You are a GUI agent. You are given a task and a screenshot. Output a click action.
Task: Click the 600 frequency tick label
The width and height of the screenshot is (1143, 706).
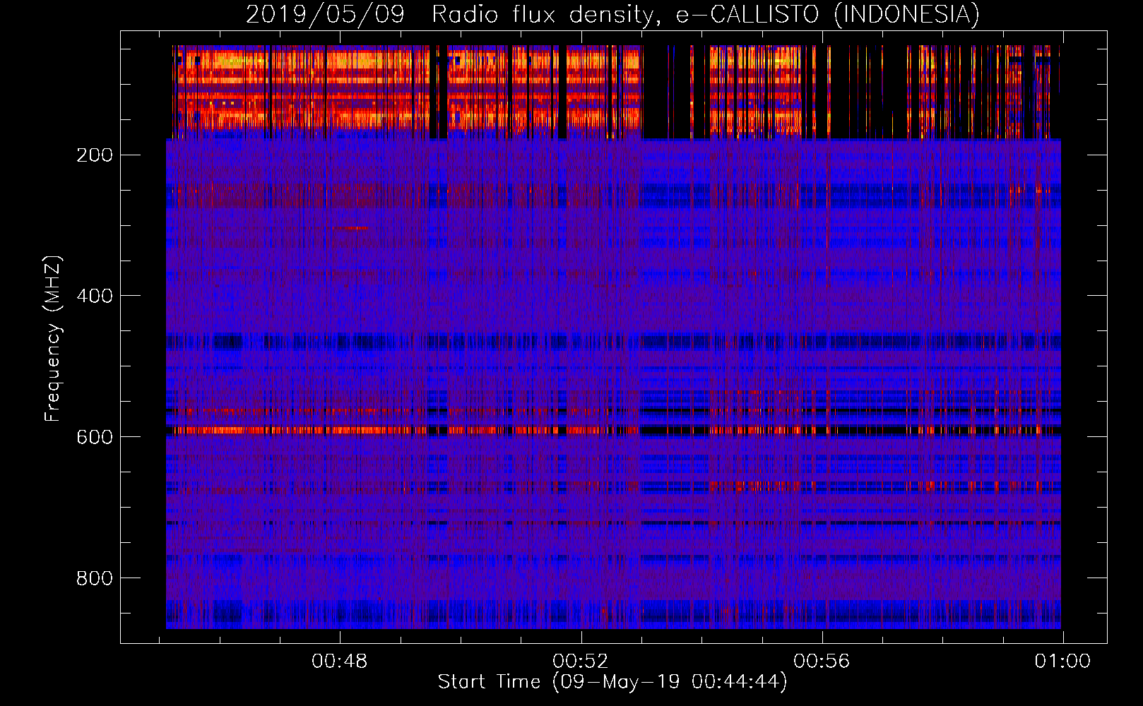(x=95, y=437)
